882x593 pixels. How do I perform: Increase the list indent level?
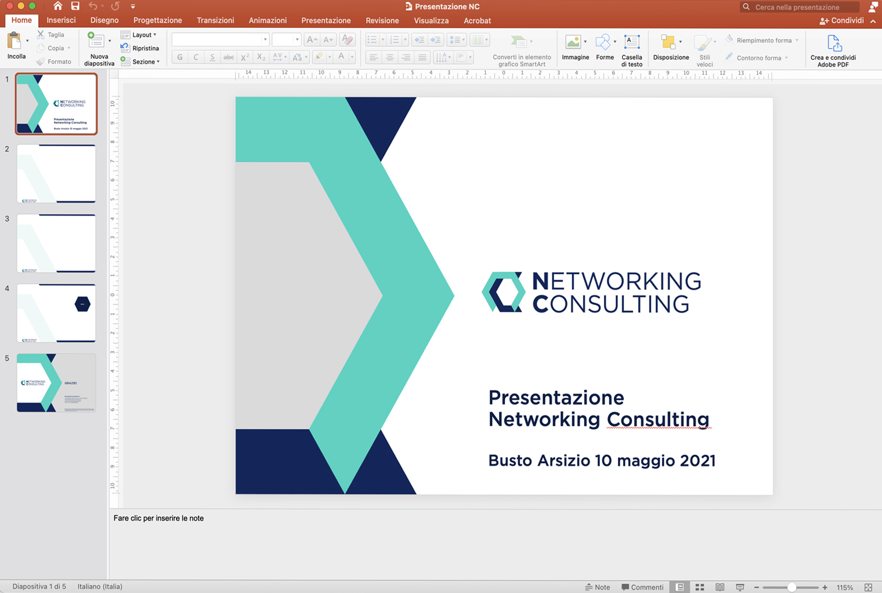(x=435, y=39)
